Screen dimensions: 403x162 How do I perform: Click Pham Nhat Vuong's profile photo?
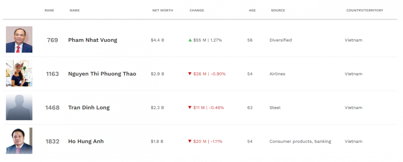(19, 40)
